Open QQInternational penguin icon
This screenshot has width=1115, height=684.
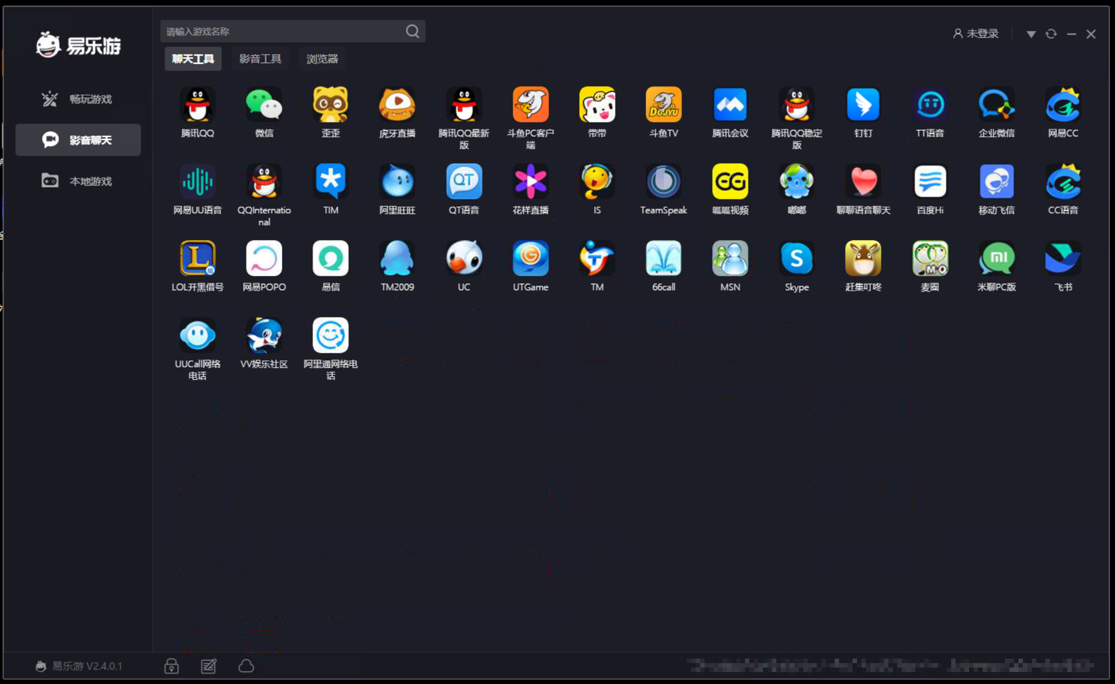(264, 181)
